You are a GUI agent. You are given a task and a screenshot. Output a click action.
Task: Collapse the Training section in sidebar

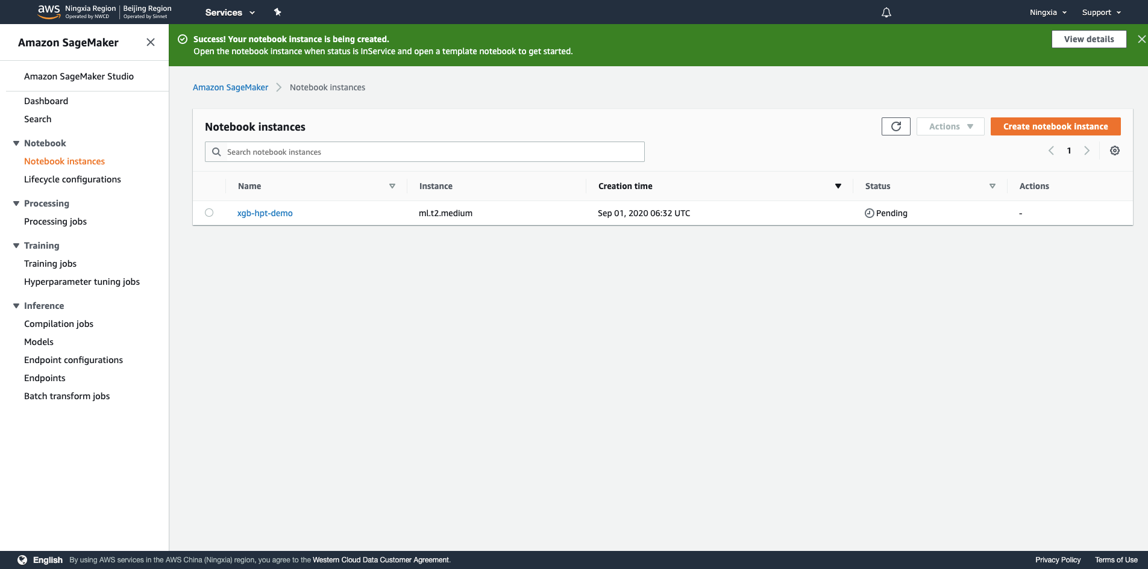pos(16,246)
